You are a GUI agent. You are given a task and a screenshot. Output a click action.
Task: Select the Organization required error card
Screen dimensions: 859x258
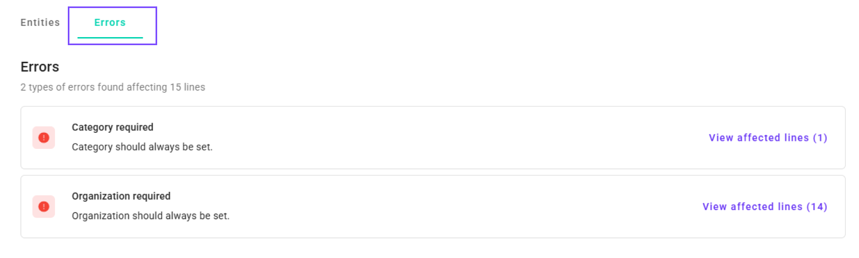tap(433, 206)
